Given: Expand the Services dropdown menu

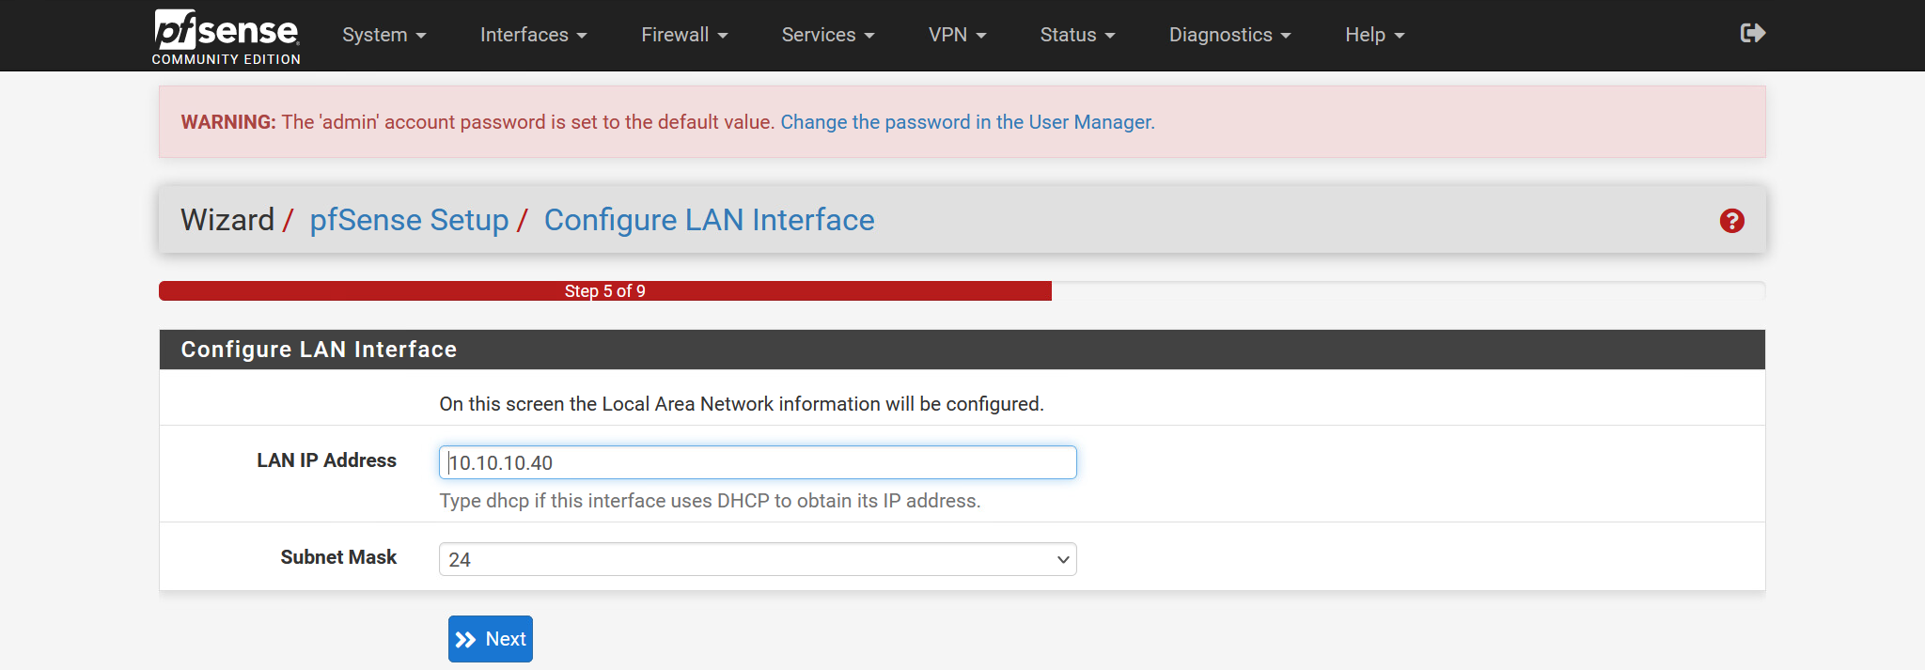Looking at the screenshot, I should point(827,35).
